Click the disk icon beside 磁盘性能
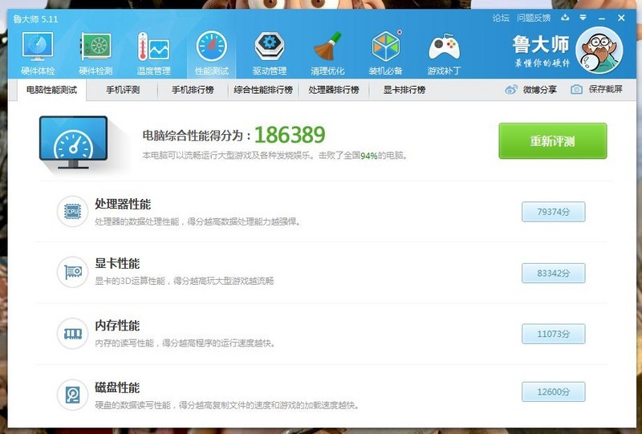The height and width of the screenshot is (434, 642). (x=72, y=395)
